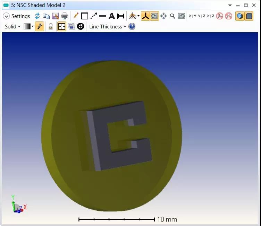Toggle the flashlight highlight button
The height and width of the screenshot is (226, 261).
(40, 27)
